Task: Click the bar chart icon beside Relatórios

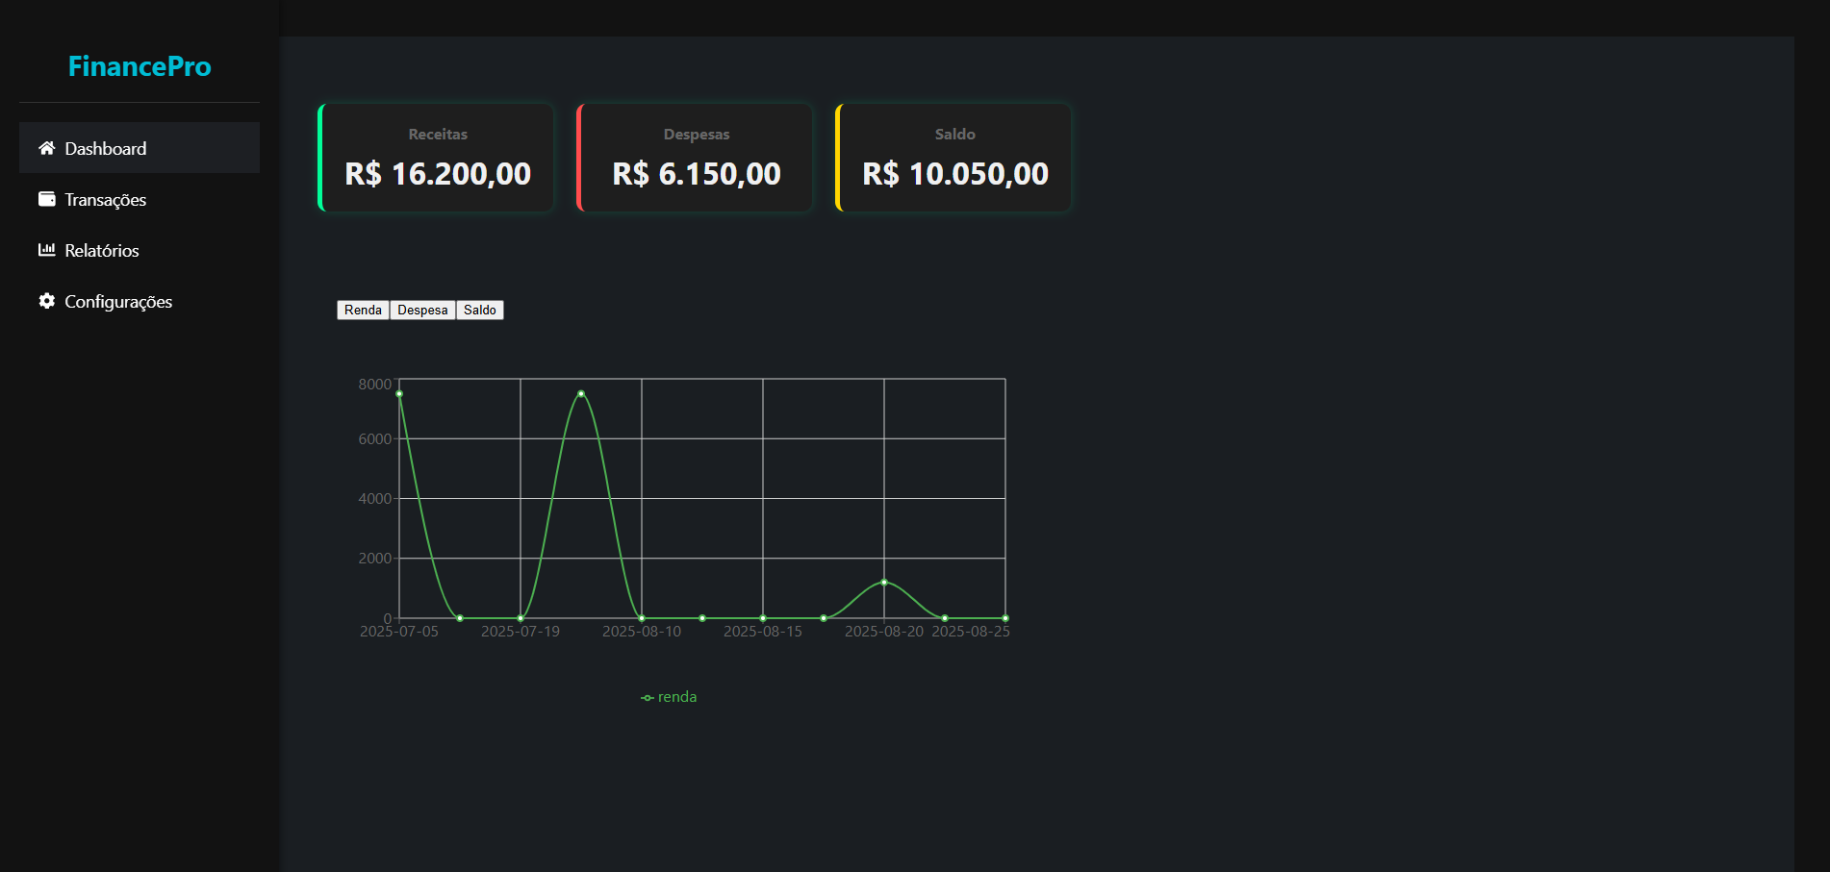Action: click(45, 250)
